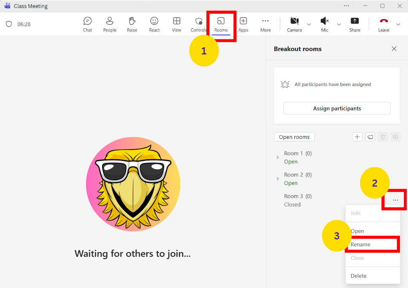The image size is (408, 288).
Task: Close the Breakout rooms panel
Action: [394, 49]
